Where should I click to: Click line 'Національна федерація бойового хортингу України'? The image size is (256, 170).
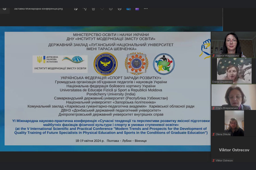pos(111,86)
